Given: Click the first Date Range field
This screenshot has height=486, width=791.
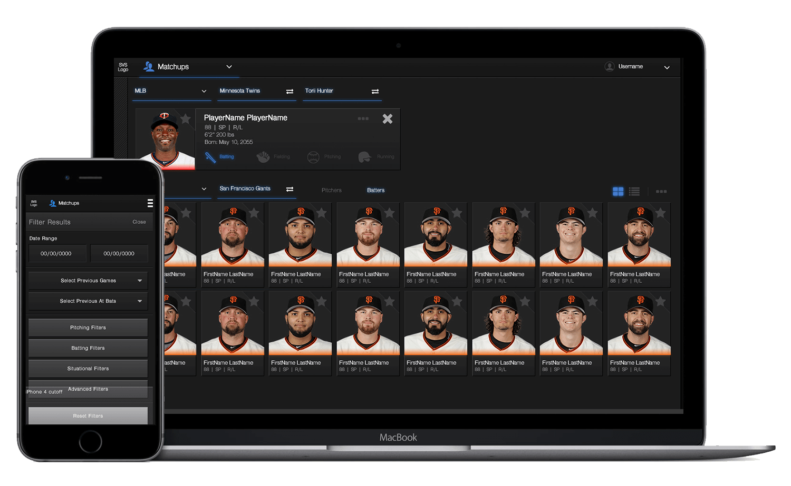Looking at the screenshot, I should [56, 254].
